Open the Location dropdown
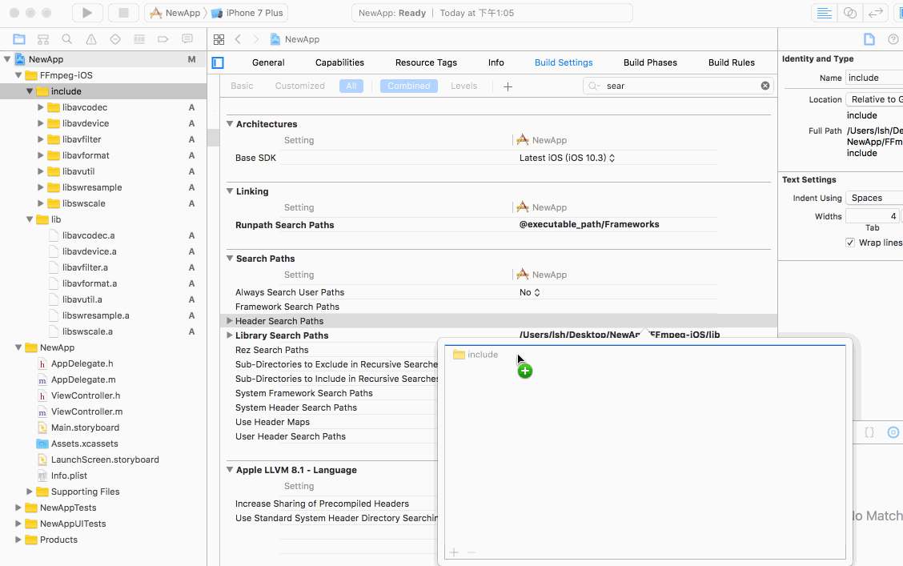Viewport: 903px width, 566px height. (874, 99)
